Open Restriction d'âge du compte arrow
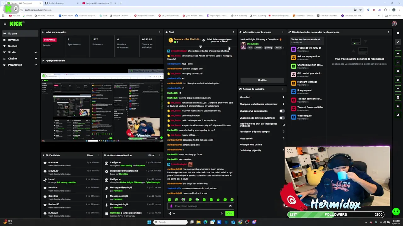This screenshot has width=403, height=226. [283, 132]
